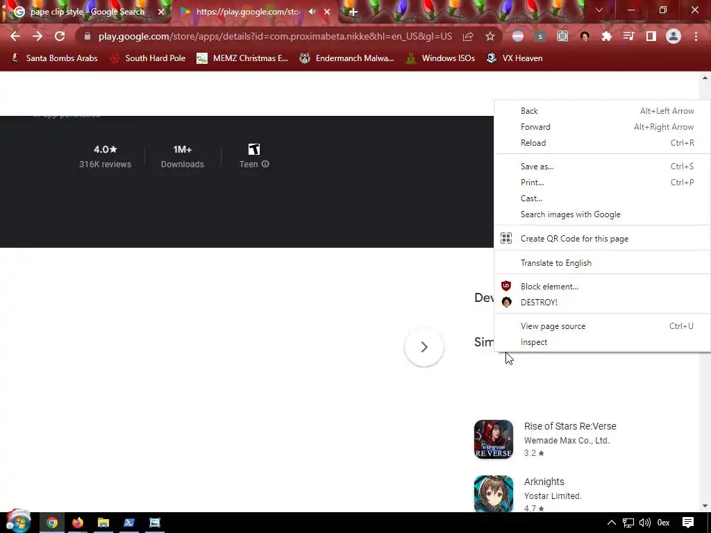Switch to the pape clip style Google Search tab

[86, 12]
